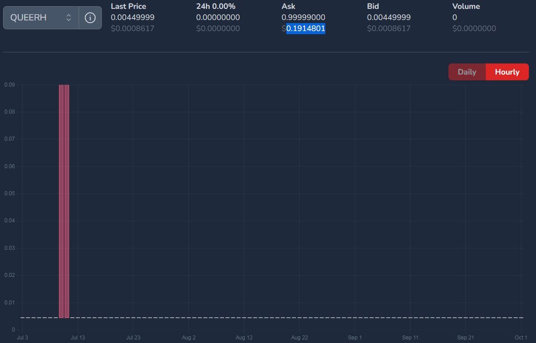Open the QUEERH market selector dropdown

pos(41,18)
